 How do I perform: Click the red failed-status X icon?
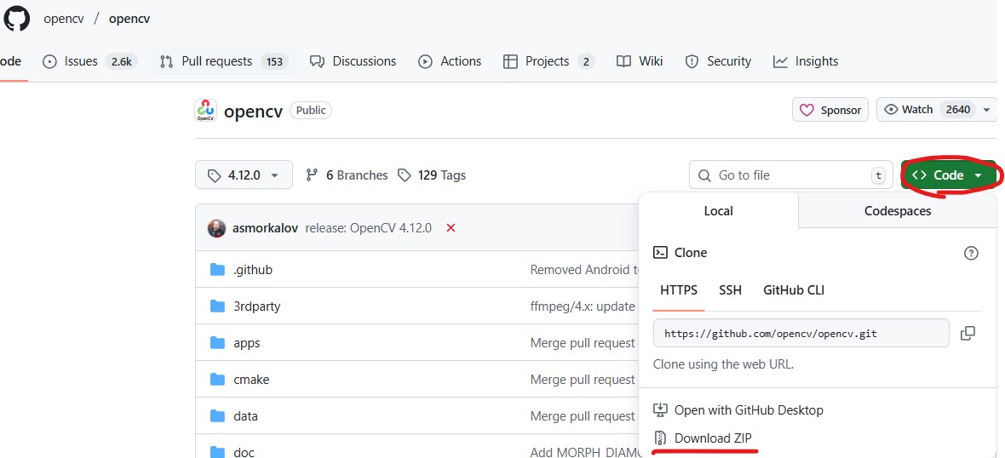pos(451,228)
